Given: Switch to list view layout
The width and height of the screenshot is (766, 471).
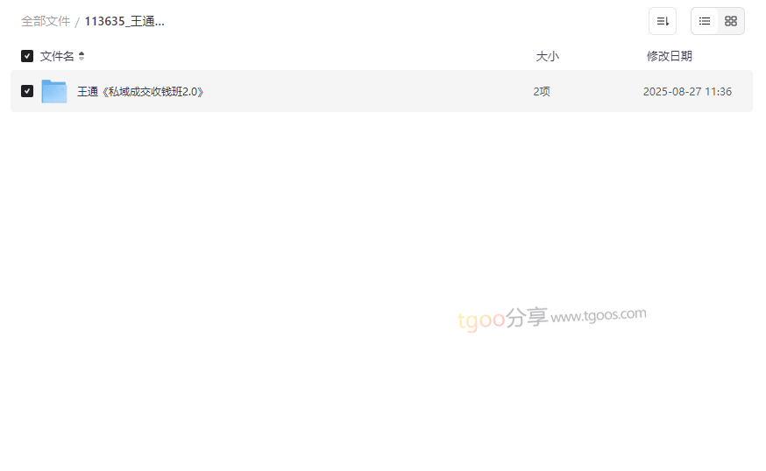Looking at the screenshot, I should coord(705,21).
